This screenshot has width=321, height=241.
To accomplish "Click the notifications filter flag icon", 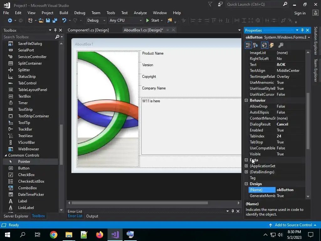I will [210, 4].
